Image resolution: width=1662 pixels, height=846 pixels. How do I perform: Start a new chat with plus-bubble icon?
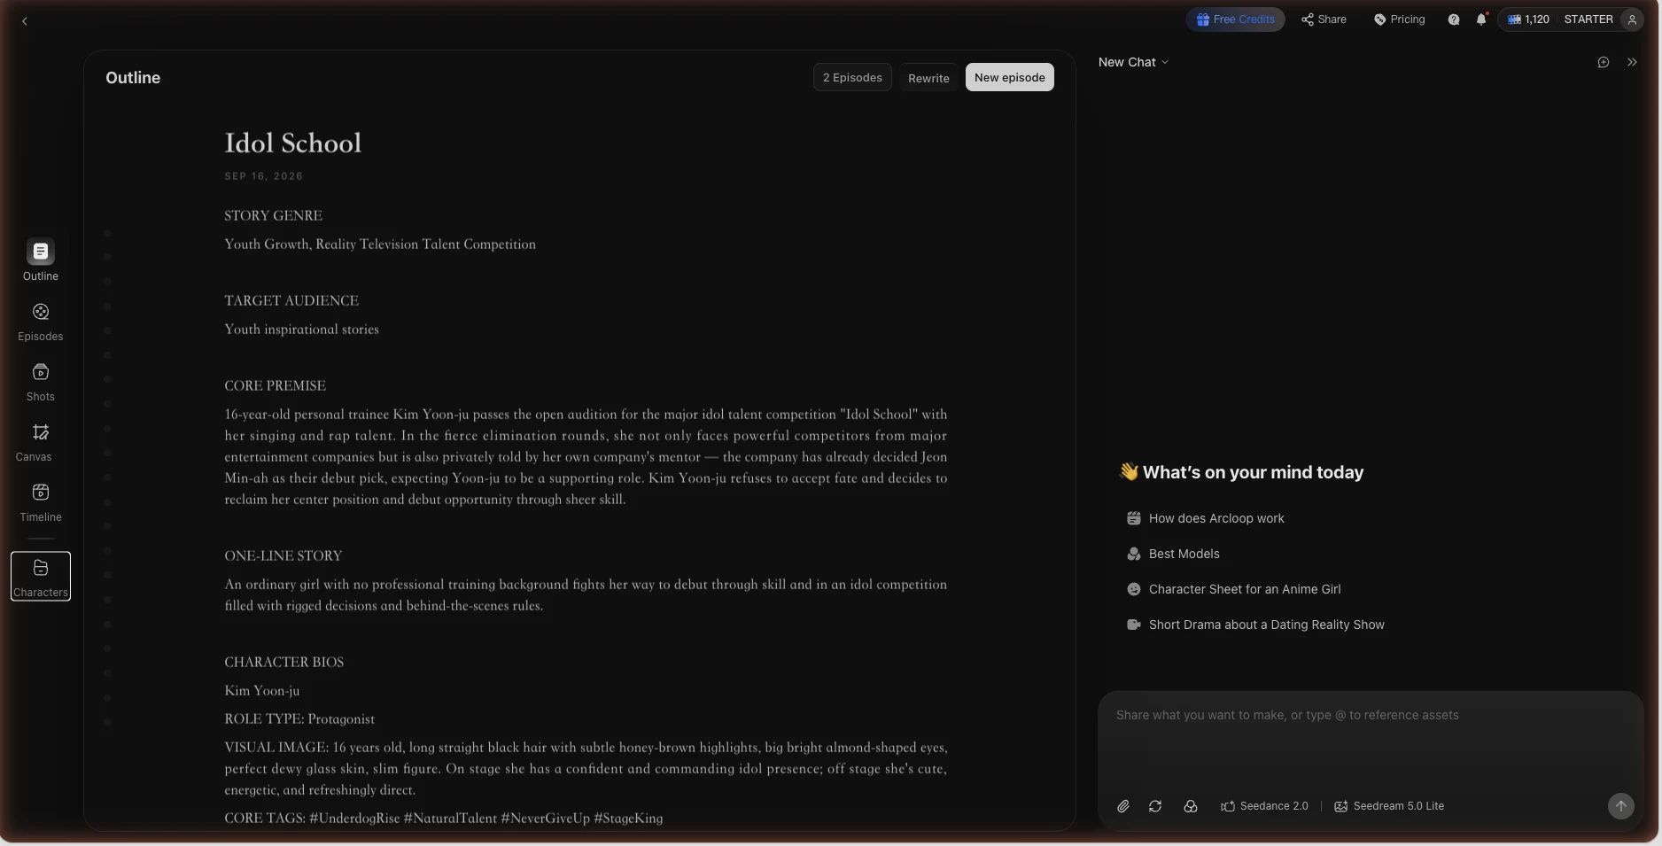(x=1603, y=62)
